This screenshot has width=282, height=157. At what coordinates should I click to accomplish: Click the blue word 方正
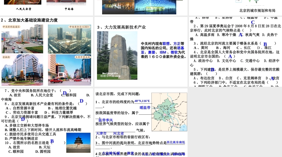coord(177,43)
